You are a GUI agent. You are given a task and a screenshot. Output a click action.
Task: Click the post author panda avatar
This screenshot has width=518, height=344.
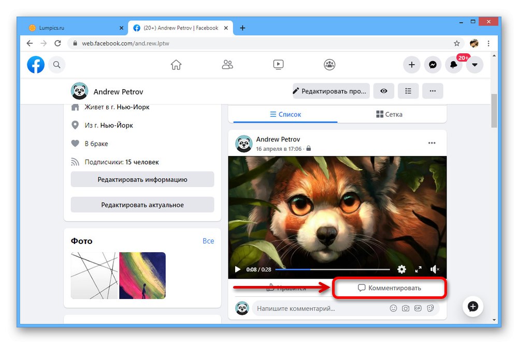(x=244, y=144)
